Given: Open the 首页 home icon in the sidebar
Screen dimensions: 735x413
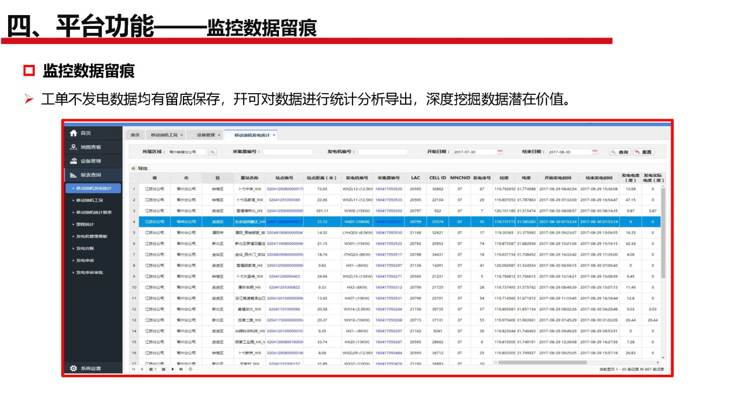Looking at the screenshot, I should 73,134.
